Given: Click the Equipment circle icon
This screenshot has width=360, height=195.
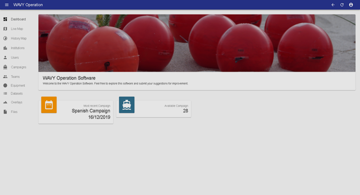Looking at the screenshot, I should tap(5, 85).
